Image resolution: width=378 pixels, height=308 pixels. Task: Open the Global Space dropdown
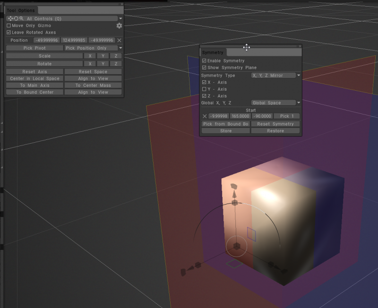[274, 103]
